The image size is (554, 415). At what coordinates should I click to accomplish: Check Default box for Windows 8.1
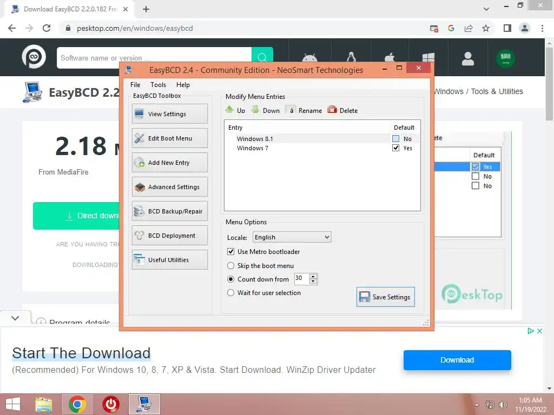pos(395,139)
